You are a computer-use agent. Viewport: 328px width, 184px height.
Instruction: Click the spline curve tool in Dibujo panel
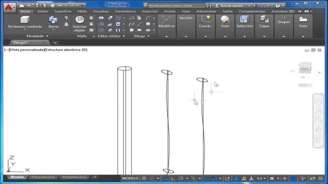tap(131, 24)
